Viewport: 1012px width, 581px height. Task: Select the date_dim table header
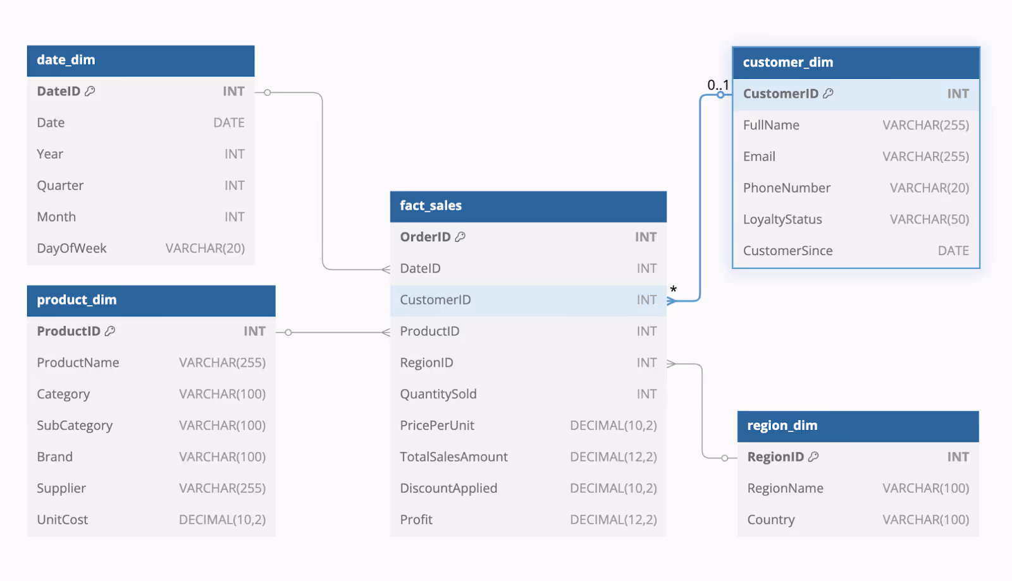140,61
